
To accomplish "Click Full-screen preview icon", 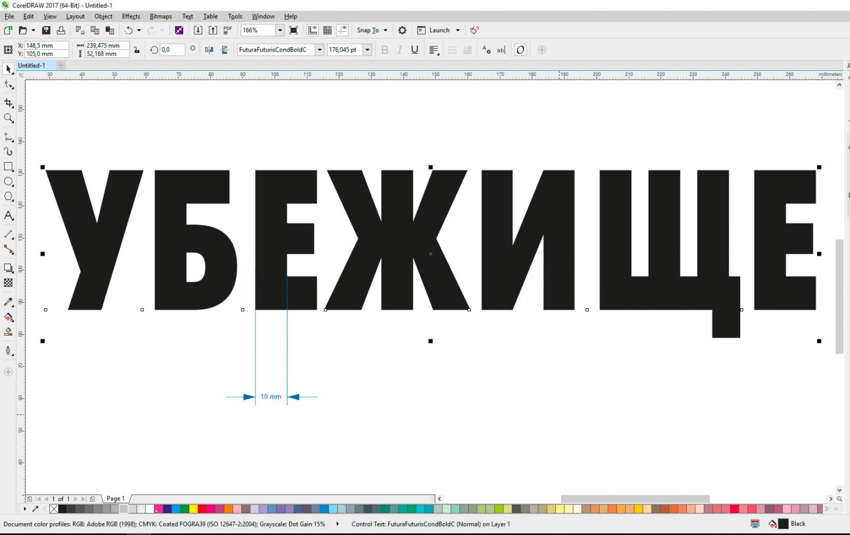I will pyautogui.click(x=294, y=30).
